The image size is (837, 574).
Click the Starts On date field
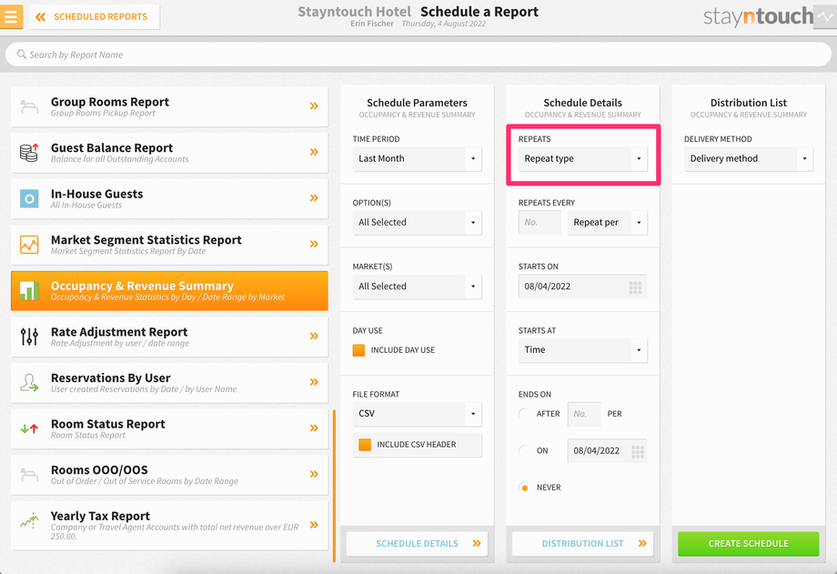pos(583,287)
